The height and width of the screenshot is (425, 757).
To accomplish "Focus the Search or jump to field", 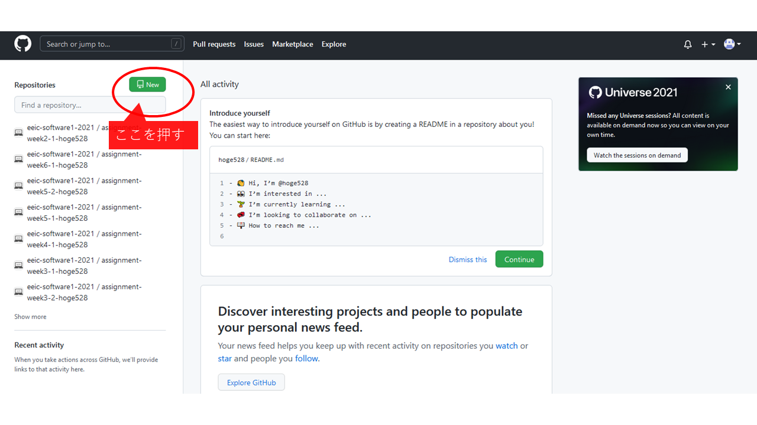I will (x=106, y=44).
